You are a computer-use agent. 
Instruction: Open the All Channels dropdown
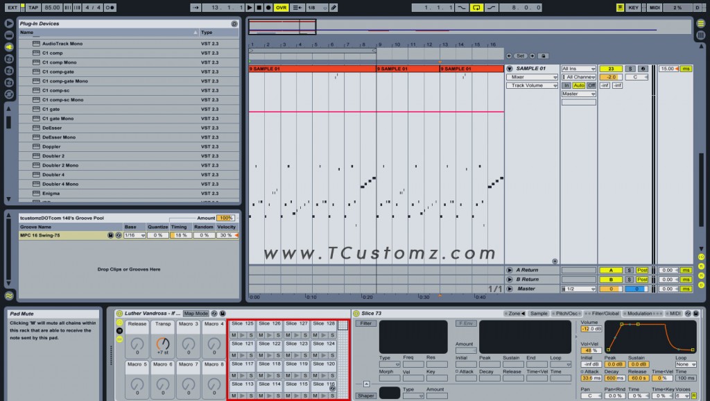[579, 77]
